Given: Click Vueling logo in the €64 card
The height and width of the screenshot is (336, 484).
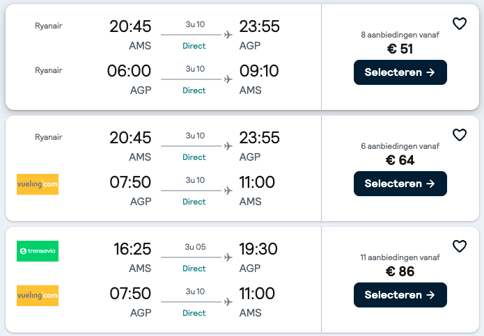Looking at the screenshot, I should pyautogui.click(x=38, y=184).
